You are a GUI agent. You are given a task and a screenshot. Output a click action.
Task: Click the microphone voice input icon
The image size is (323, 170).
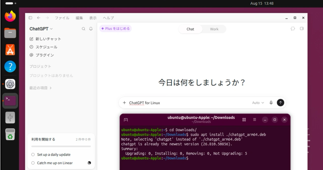(x=271, y=103)
